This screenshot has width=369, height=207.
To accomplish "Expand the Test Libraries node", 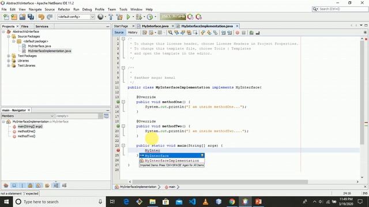I will point(9,66).
